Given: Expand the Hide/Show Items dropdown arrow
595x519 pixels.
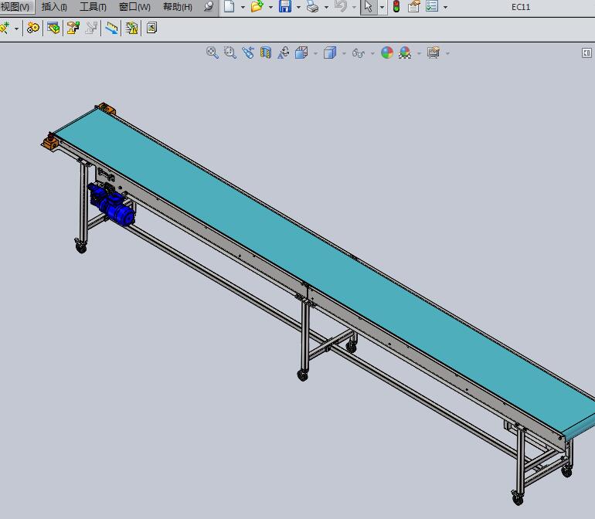Looking at the screenshot, I should point(372,53).
